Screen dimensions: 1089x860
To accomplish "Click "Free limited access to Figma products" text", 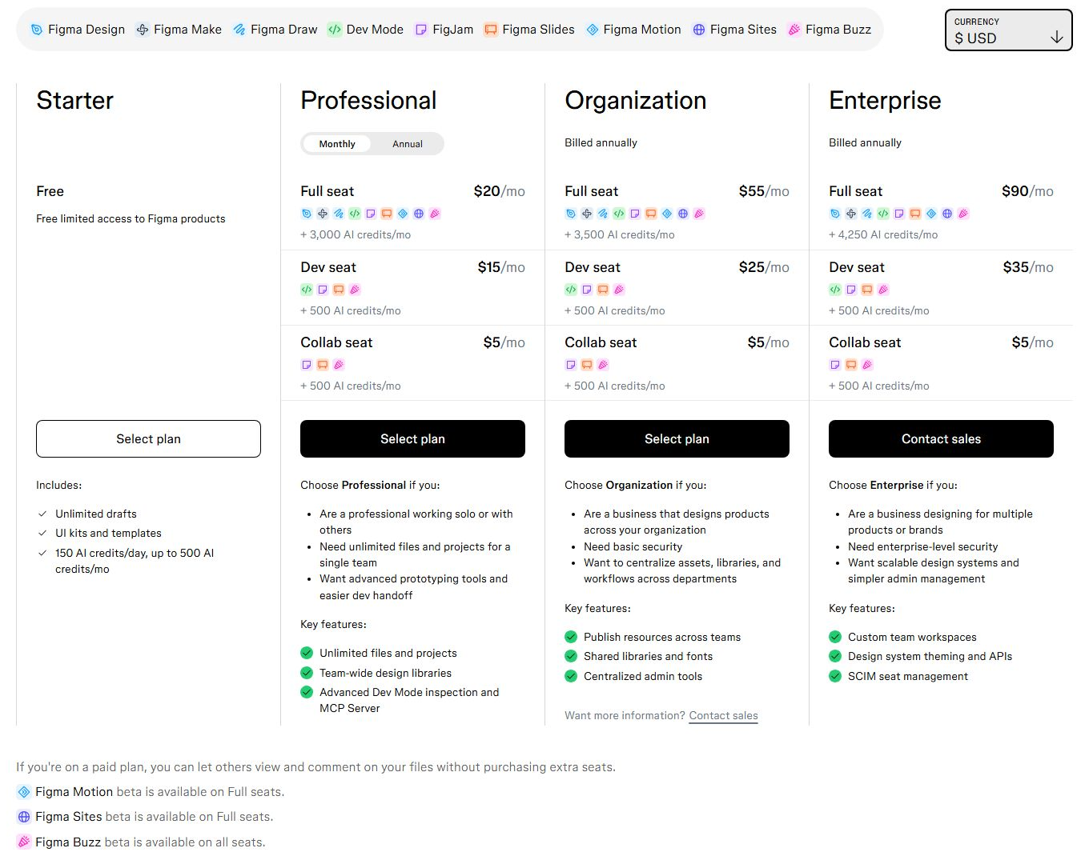I will (131, 218).
